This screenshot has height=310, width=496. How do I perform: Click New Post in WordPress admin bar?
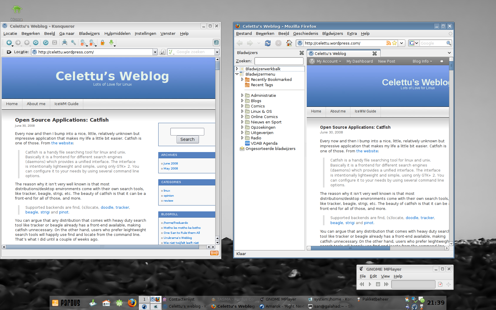tap(386, 61)
